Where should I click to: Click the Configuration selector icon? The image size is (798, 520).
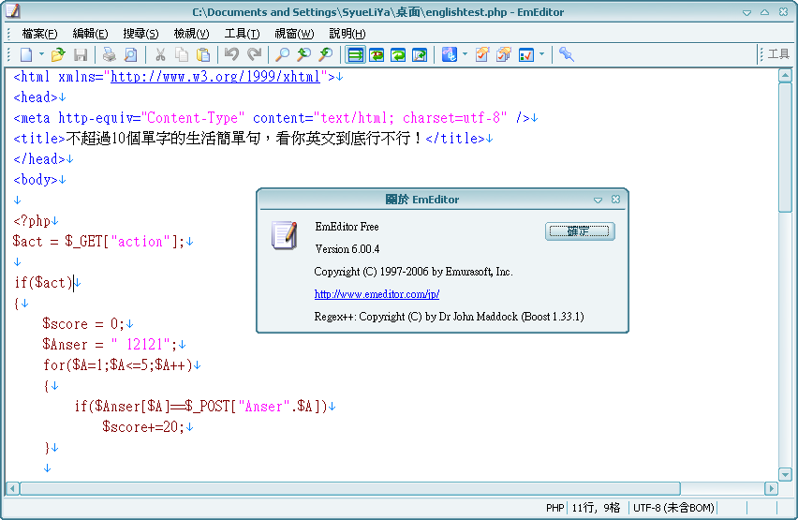449,54
